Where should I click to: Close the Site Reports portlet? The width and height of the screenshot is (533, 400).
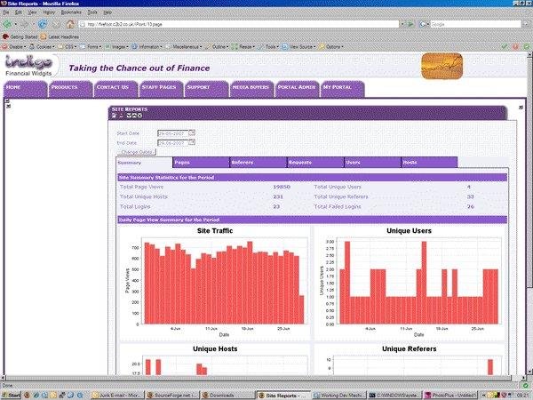click(139, 116)
